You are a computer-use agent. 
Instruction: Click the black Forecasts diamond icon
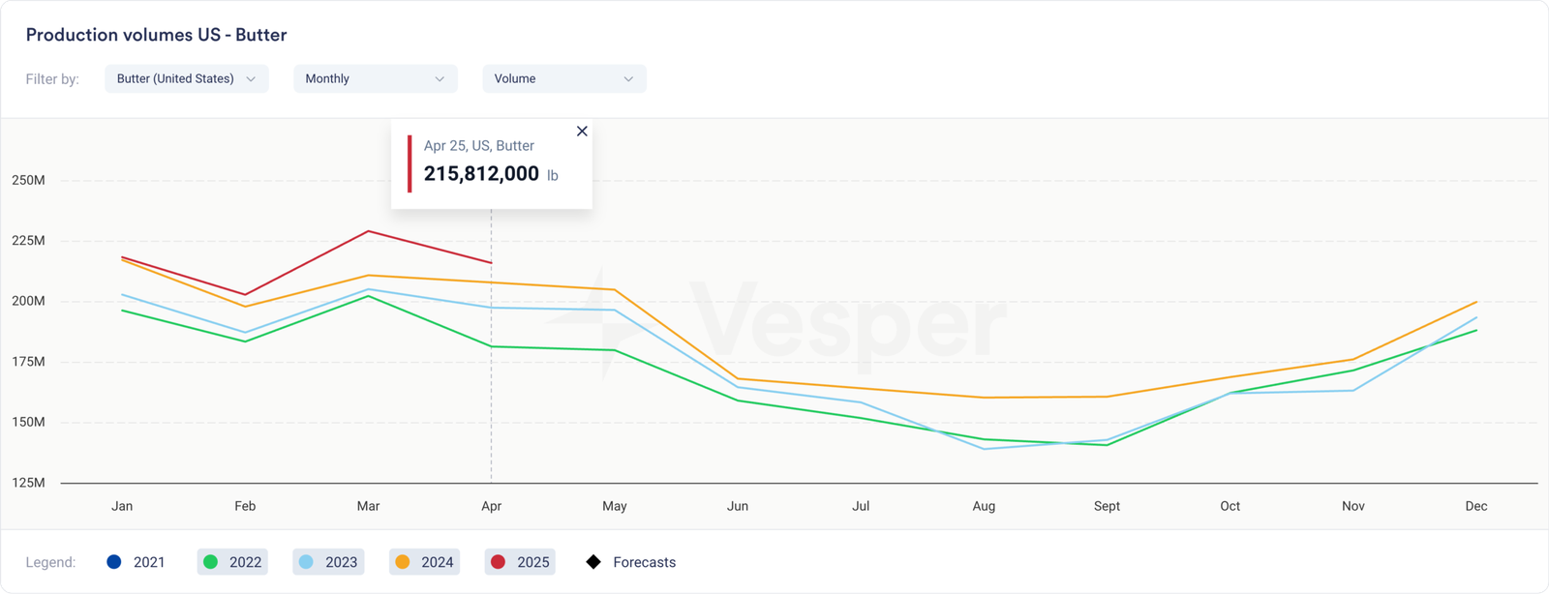[x=593, y=562]
